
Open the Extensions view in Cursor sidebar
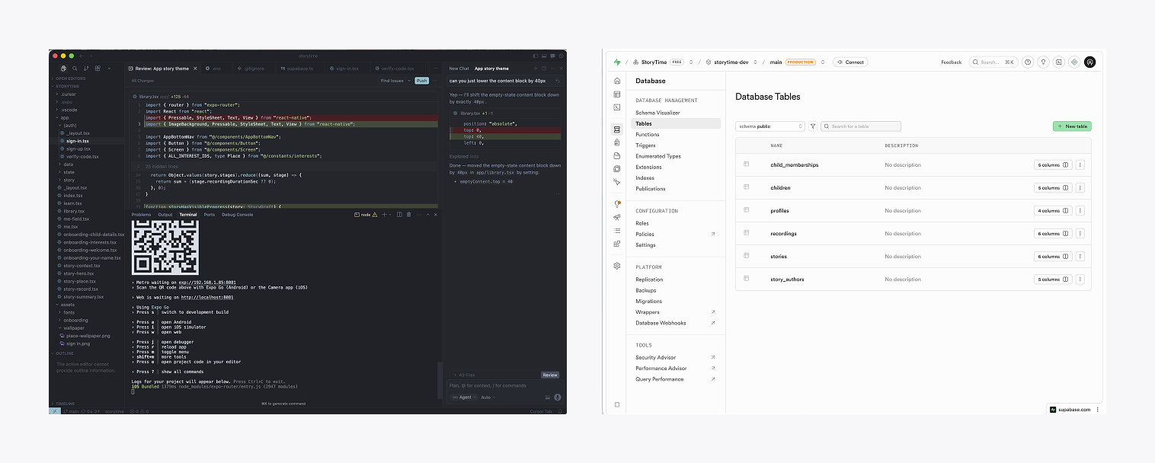point(98,69)
